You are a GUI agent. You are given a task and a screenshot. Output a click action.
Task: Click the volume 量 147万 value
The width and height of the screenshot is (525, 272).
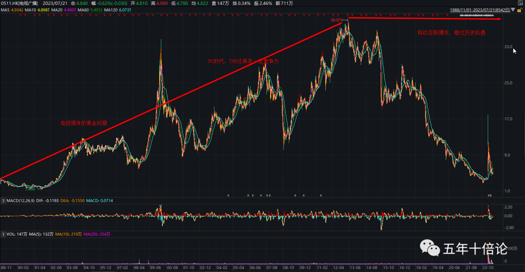pos(220,3)
